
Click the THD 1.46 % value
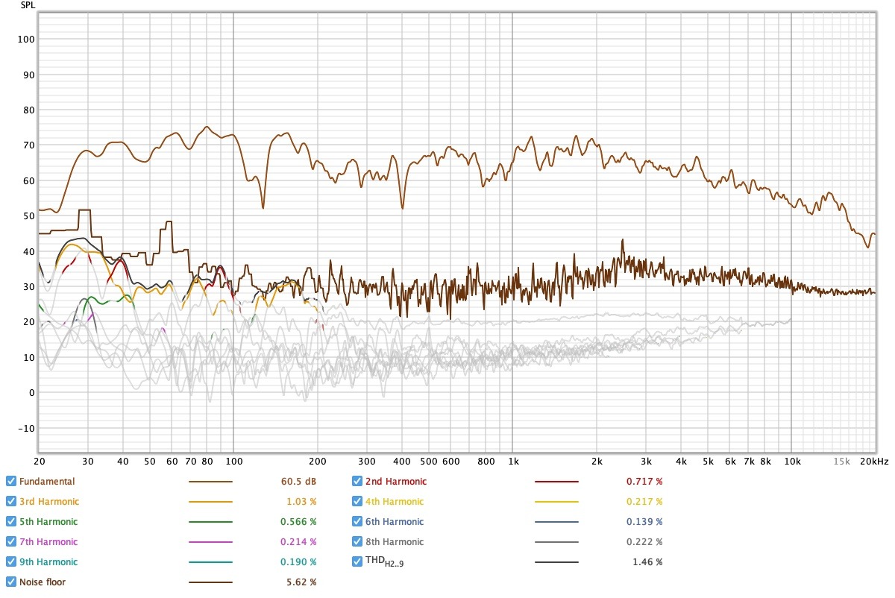point(648,562)
